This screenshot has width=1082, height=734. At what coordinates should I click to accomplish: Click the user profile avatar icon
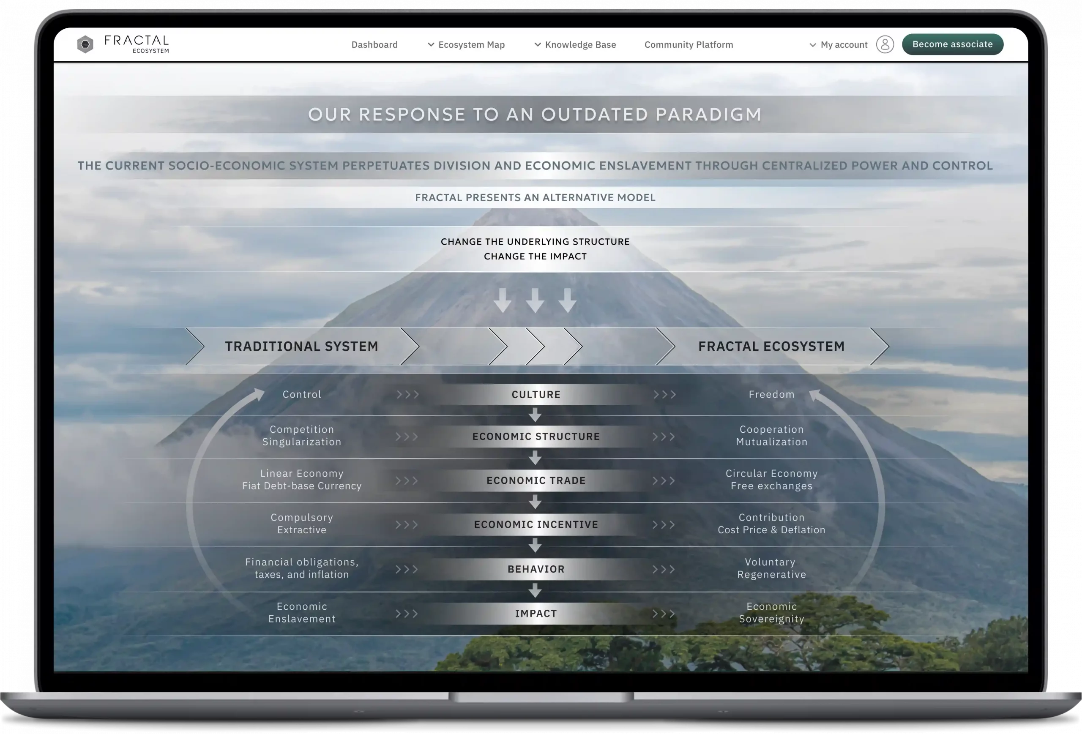pos(885,45)
